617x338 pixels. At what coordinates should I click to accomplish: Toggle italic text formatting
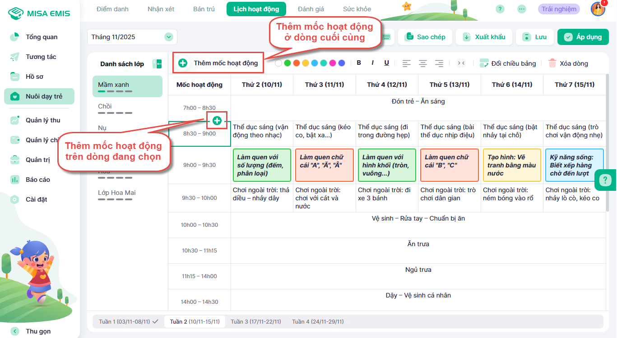click(x=372, y=63)
